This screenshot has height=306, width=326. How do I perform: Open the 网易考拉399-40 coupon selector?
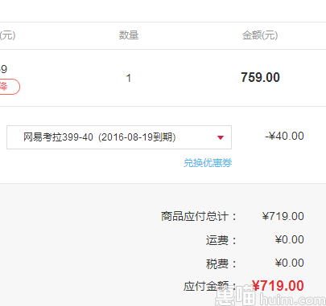[x=119, y=137]
